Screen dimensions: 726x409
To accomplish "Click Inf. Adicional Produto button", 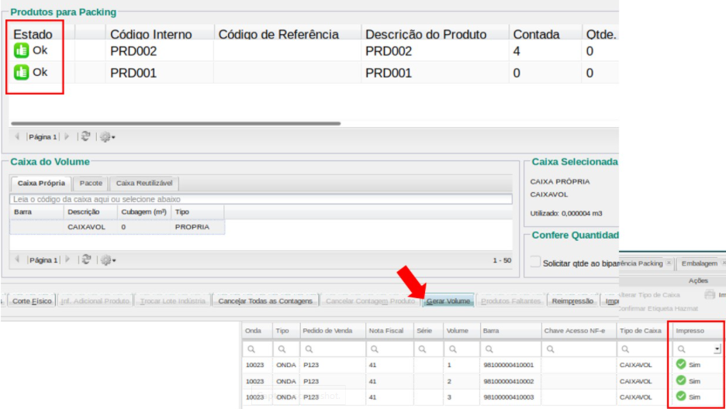I will pos(95,301).
